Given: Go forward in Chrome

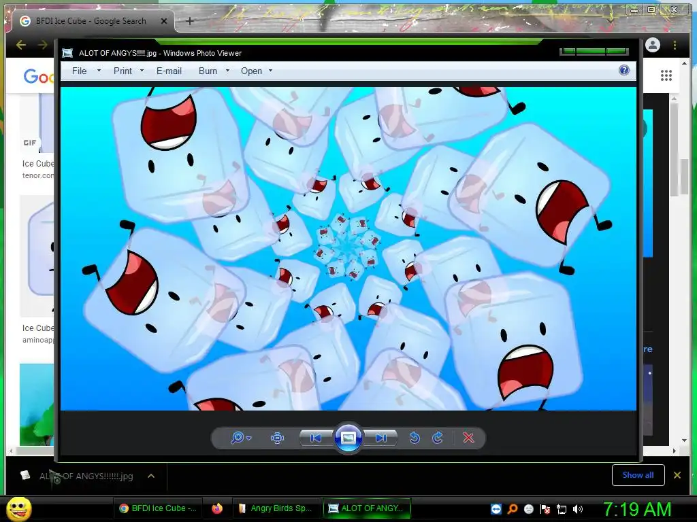Looking at the screenshot, I should (x=43, y=45).
